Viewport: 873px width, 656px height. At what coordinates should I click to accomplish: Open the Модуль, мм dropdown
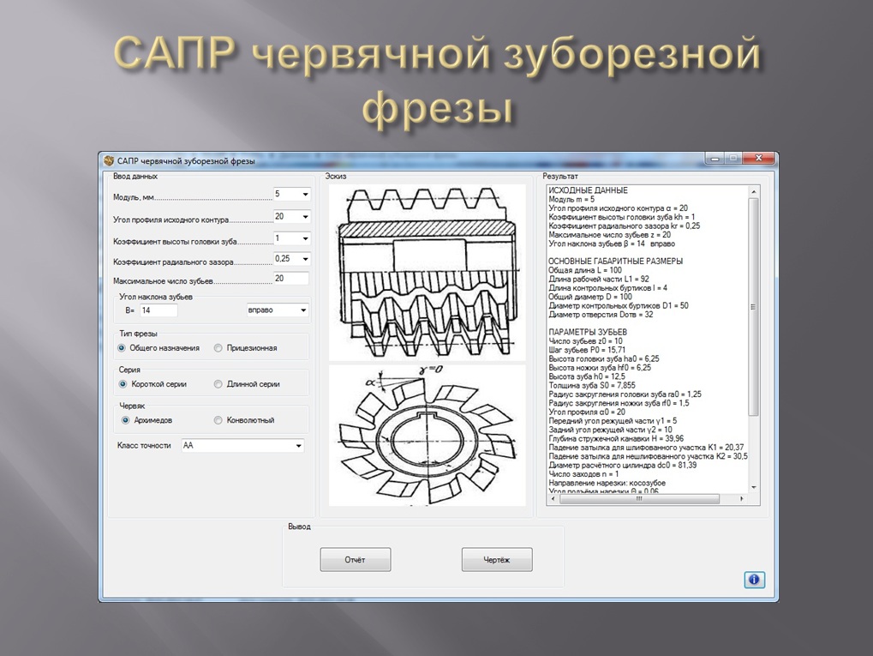click(x=305, y=195)
